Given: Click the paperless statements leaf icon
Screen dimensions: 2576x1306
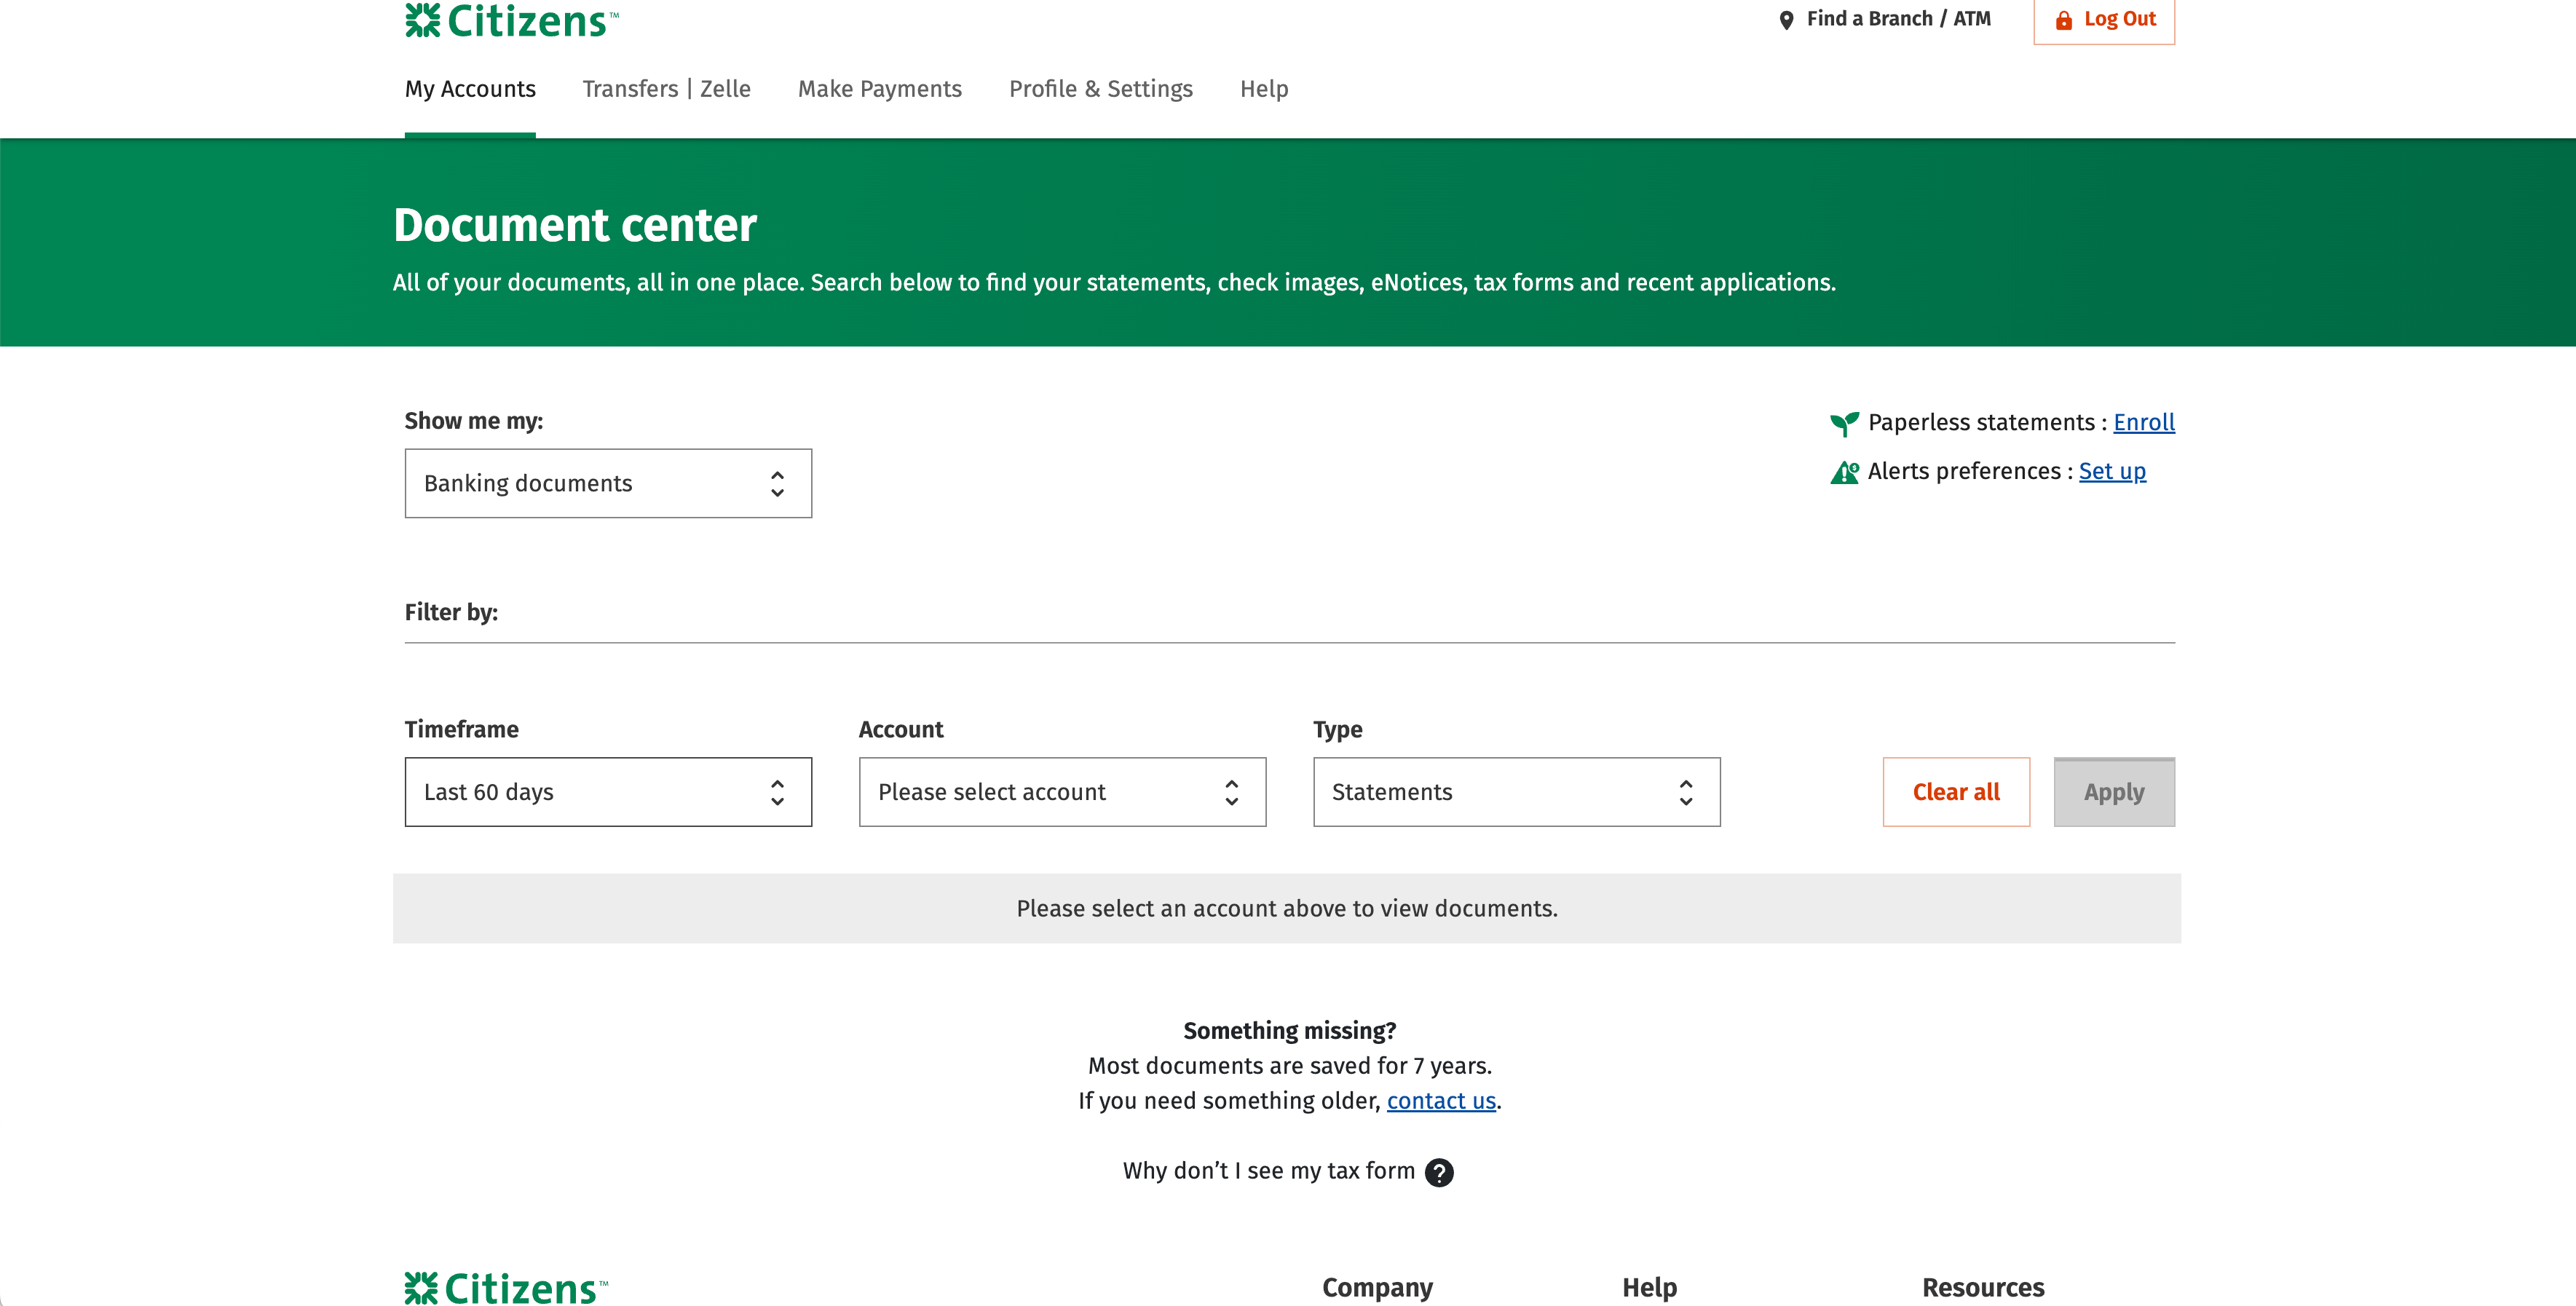Looking at the screenshot, I should (1844, 424).
